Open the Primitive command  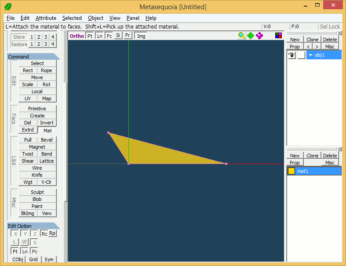[37, 109]
